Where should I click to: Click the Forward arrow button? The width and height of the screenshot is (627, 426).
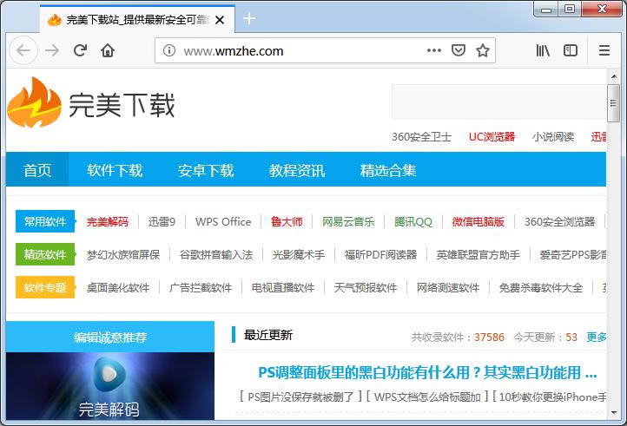[x=52, y=50]
